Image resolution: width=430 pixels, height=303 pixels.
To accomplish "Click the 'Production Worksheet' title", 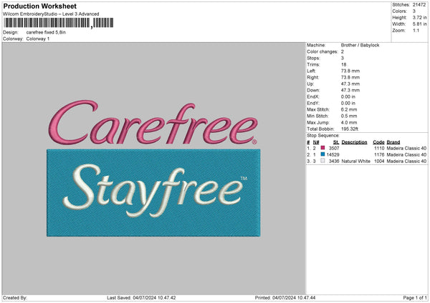I will click(39, 6).
